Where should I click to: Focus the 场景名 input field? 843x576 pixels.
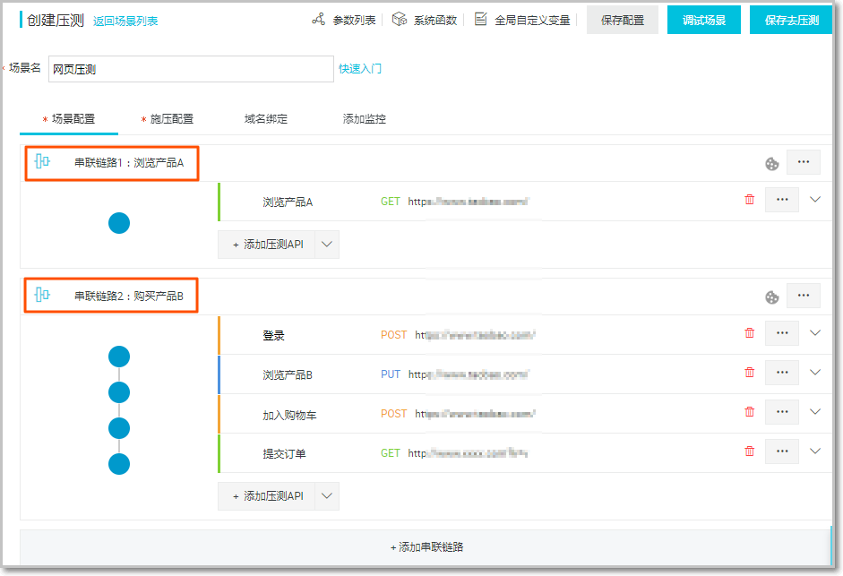pos(191,69)
